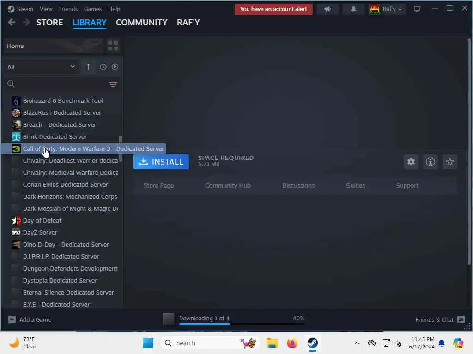This screenshot has height=354, width=473.
Task: Go to library Home
Action: (53, 46)
